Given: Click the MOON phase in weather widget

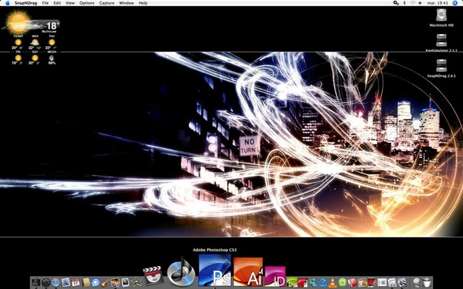Looking at the screenshot, I should [51, 57].
